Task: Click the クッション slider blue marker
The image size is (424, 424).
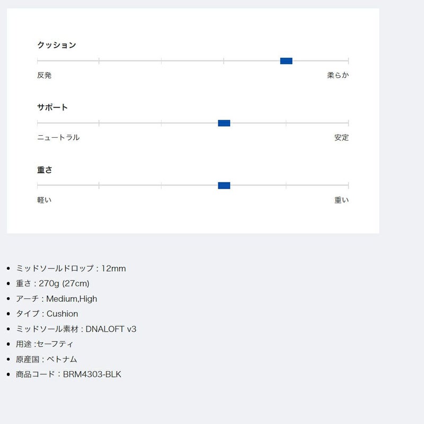Action: pos(286,61)
